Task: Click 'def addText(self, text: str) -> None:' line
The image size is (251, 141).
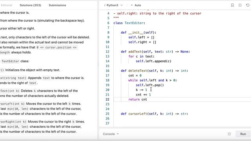Action: (x=155, y=52)
